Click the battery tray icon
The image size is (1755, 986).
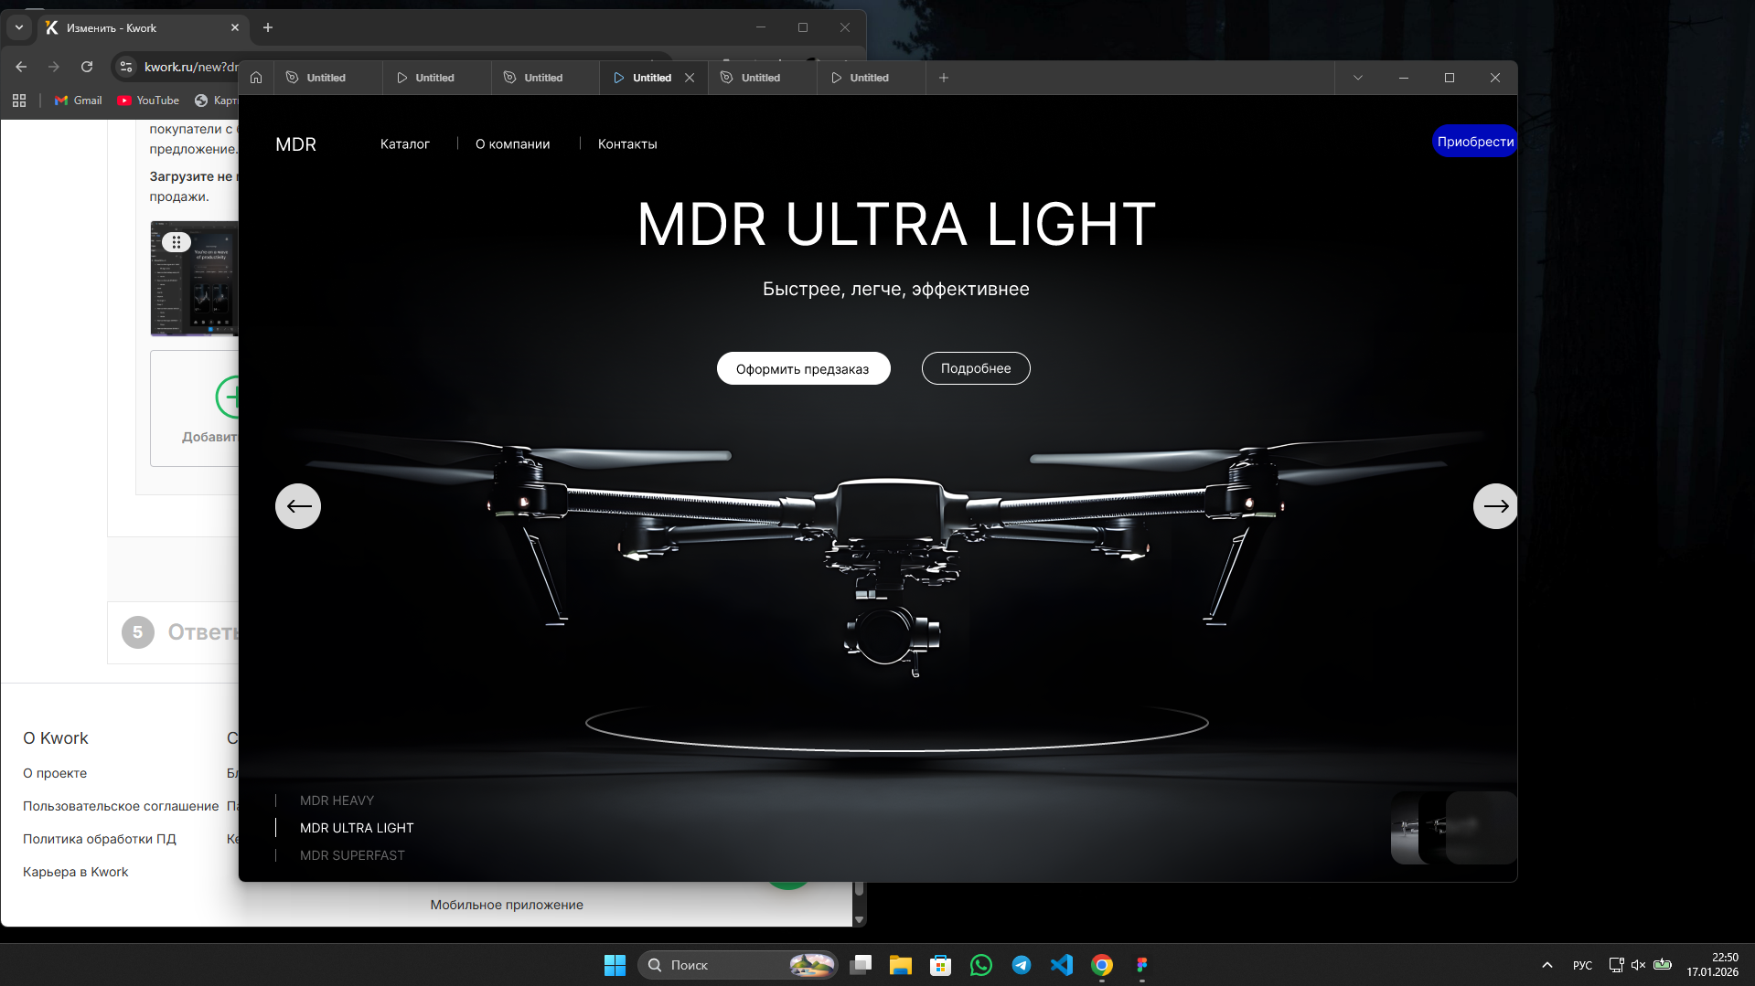pyautogui.click(x=1663, y=965)
